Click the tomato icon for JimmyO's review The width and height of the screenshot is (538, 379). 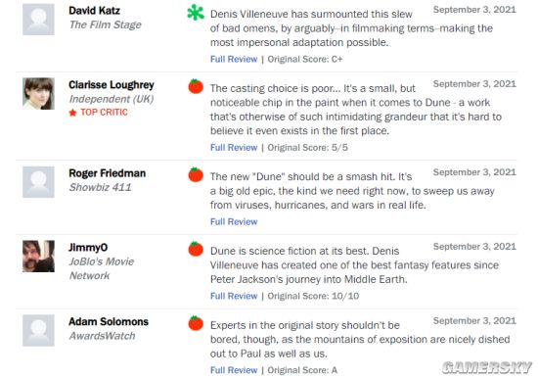(x=196, y=249)
